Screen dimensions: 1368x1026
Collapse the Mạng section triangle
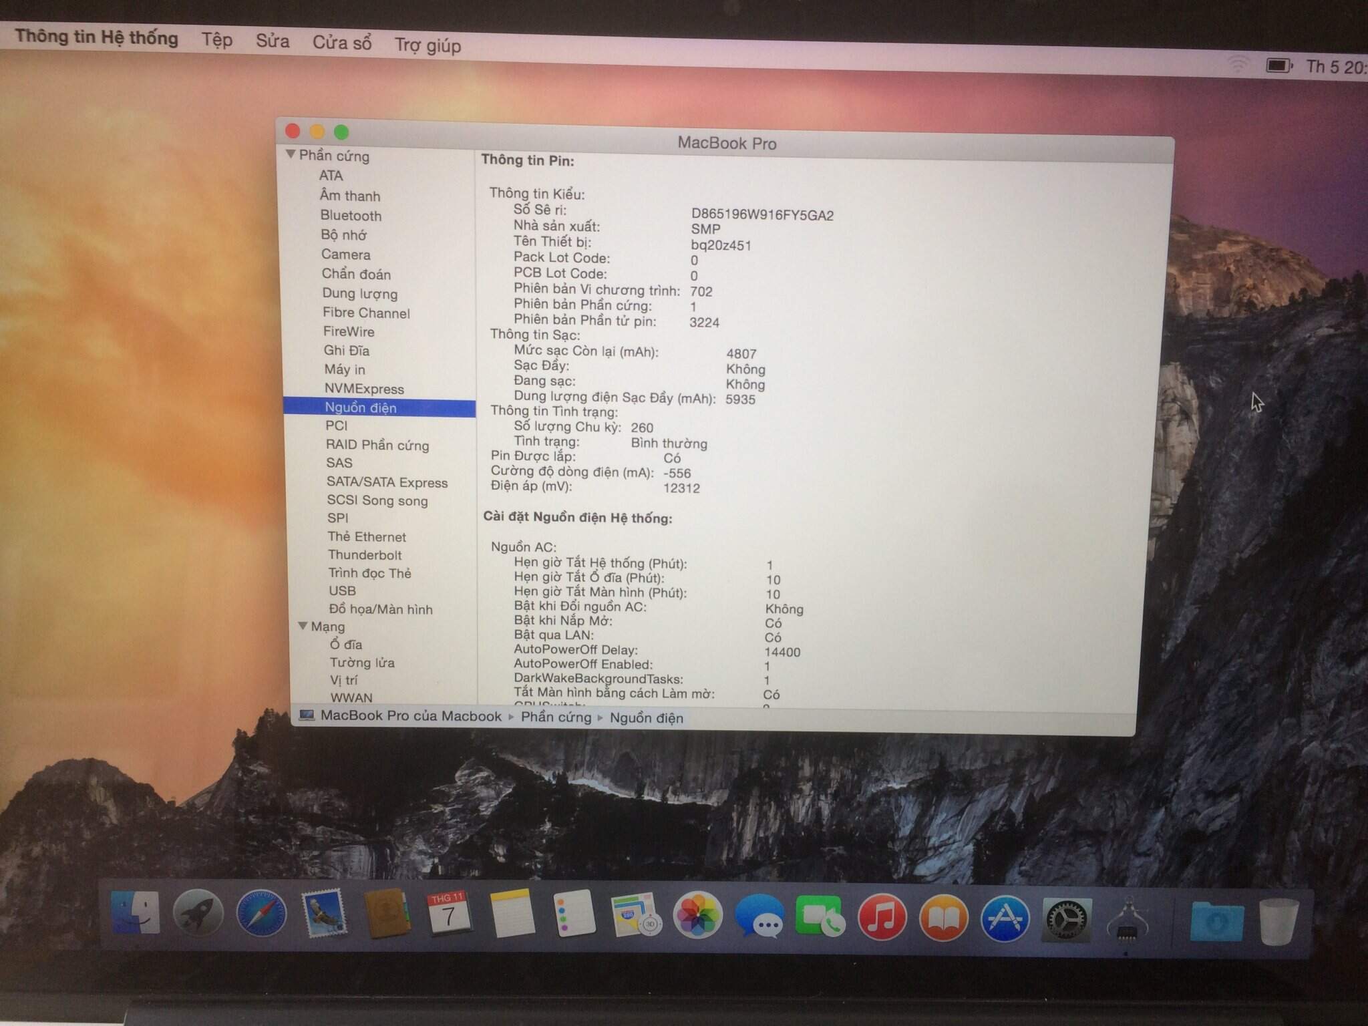point(303,626)
